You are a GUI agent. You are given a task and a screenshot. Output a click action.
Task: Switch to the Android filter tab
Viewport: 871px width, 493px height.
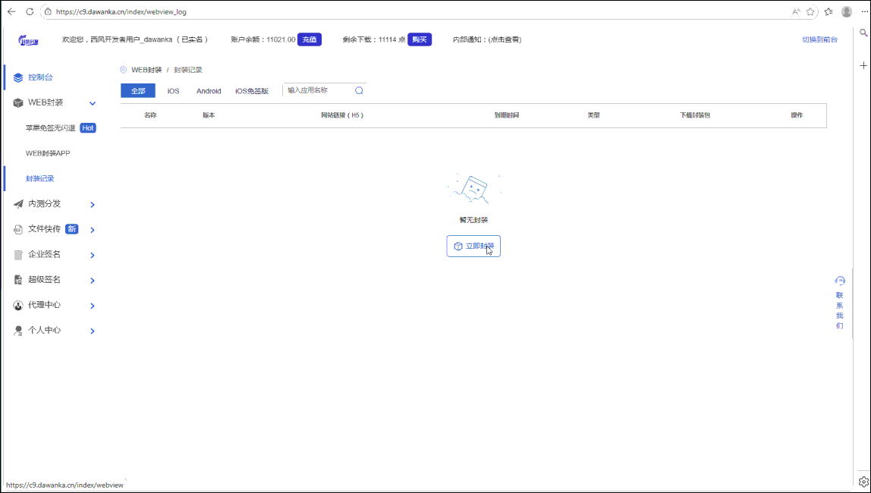208,90
